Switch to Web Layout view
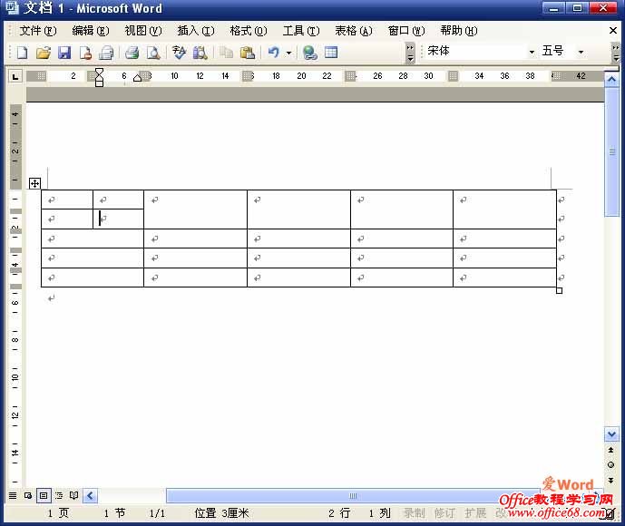Viewport: 625px width, 526px height. tap(28, 495)
